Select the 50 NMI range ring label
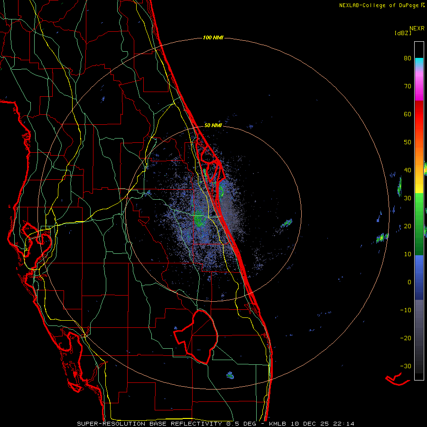 [213, 125]
